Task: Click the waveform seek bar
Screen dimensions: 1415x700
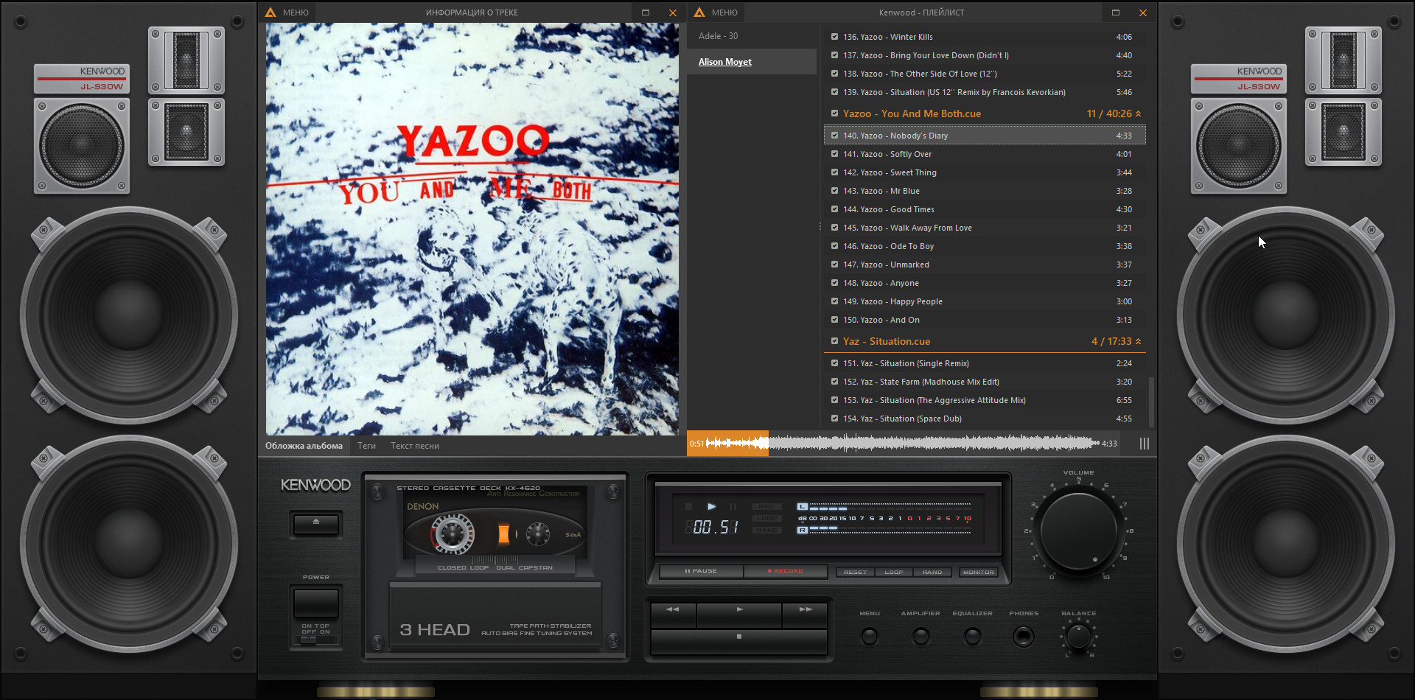Action: (x=903, y=444)
